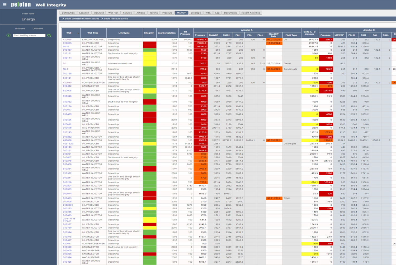The image size is (396, 265).
Task: Click the Find well by name field
Action: pyautogui.click(x=29, y=35)
